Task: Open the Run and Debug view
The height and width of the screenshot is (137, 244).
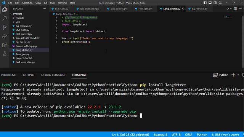Action: 5,36
